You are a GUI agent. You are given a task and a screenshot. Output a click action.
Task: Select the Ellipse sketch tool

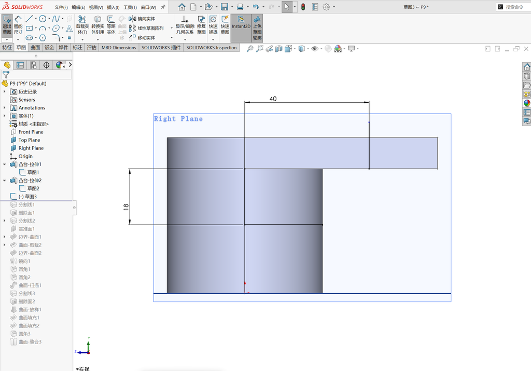tap(56, 28)
